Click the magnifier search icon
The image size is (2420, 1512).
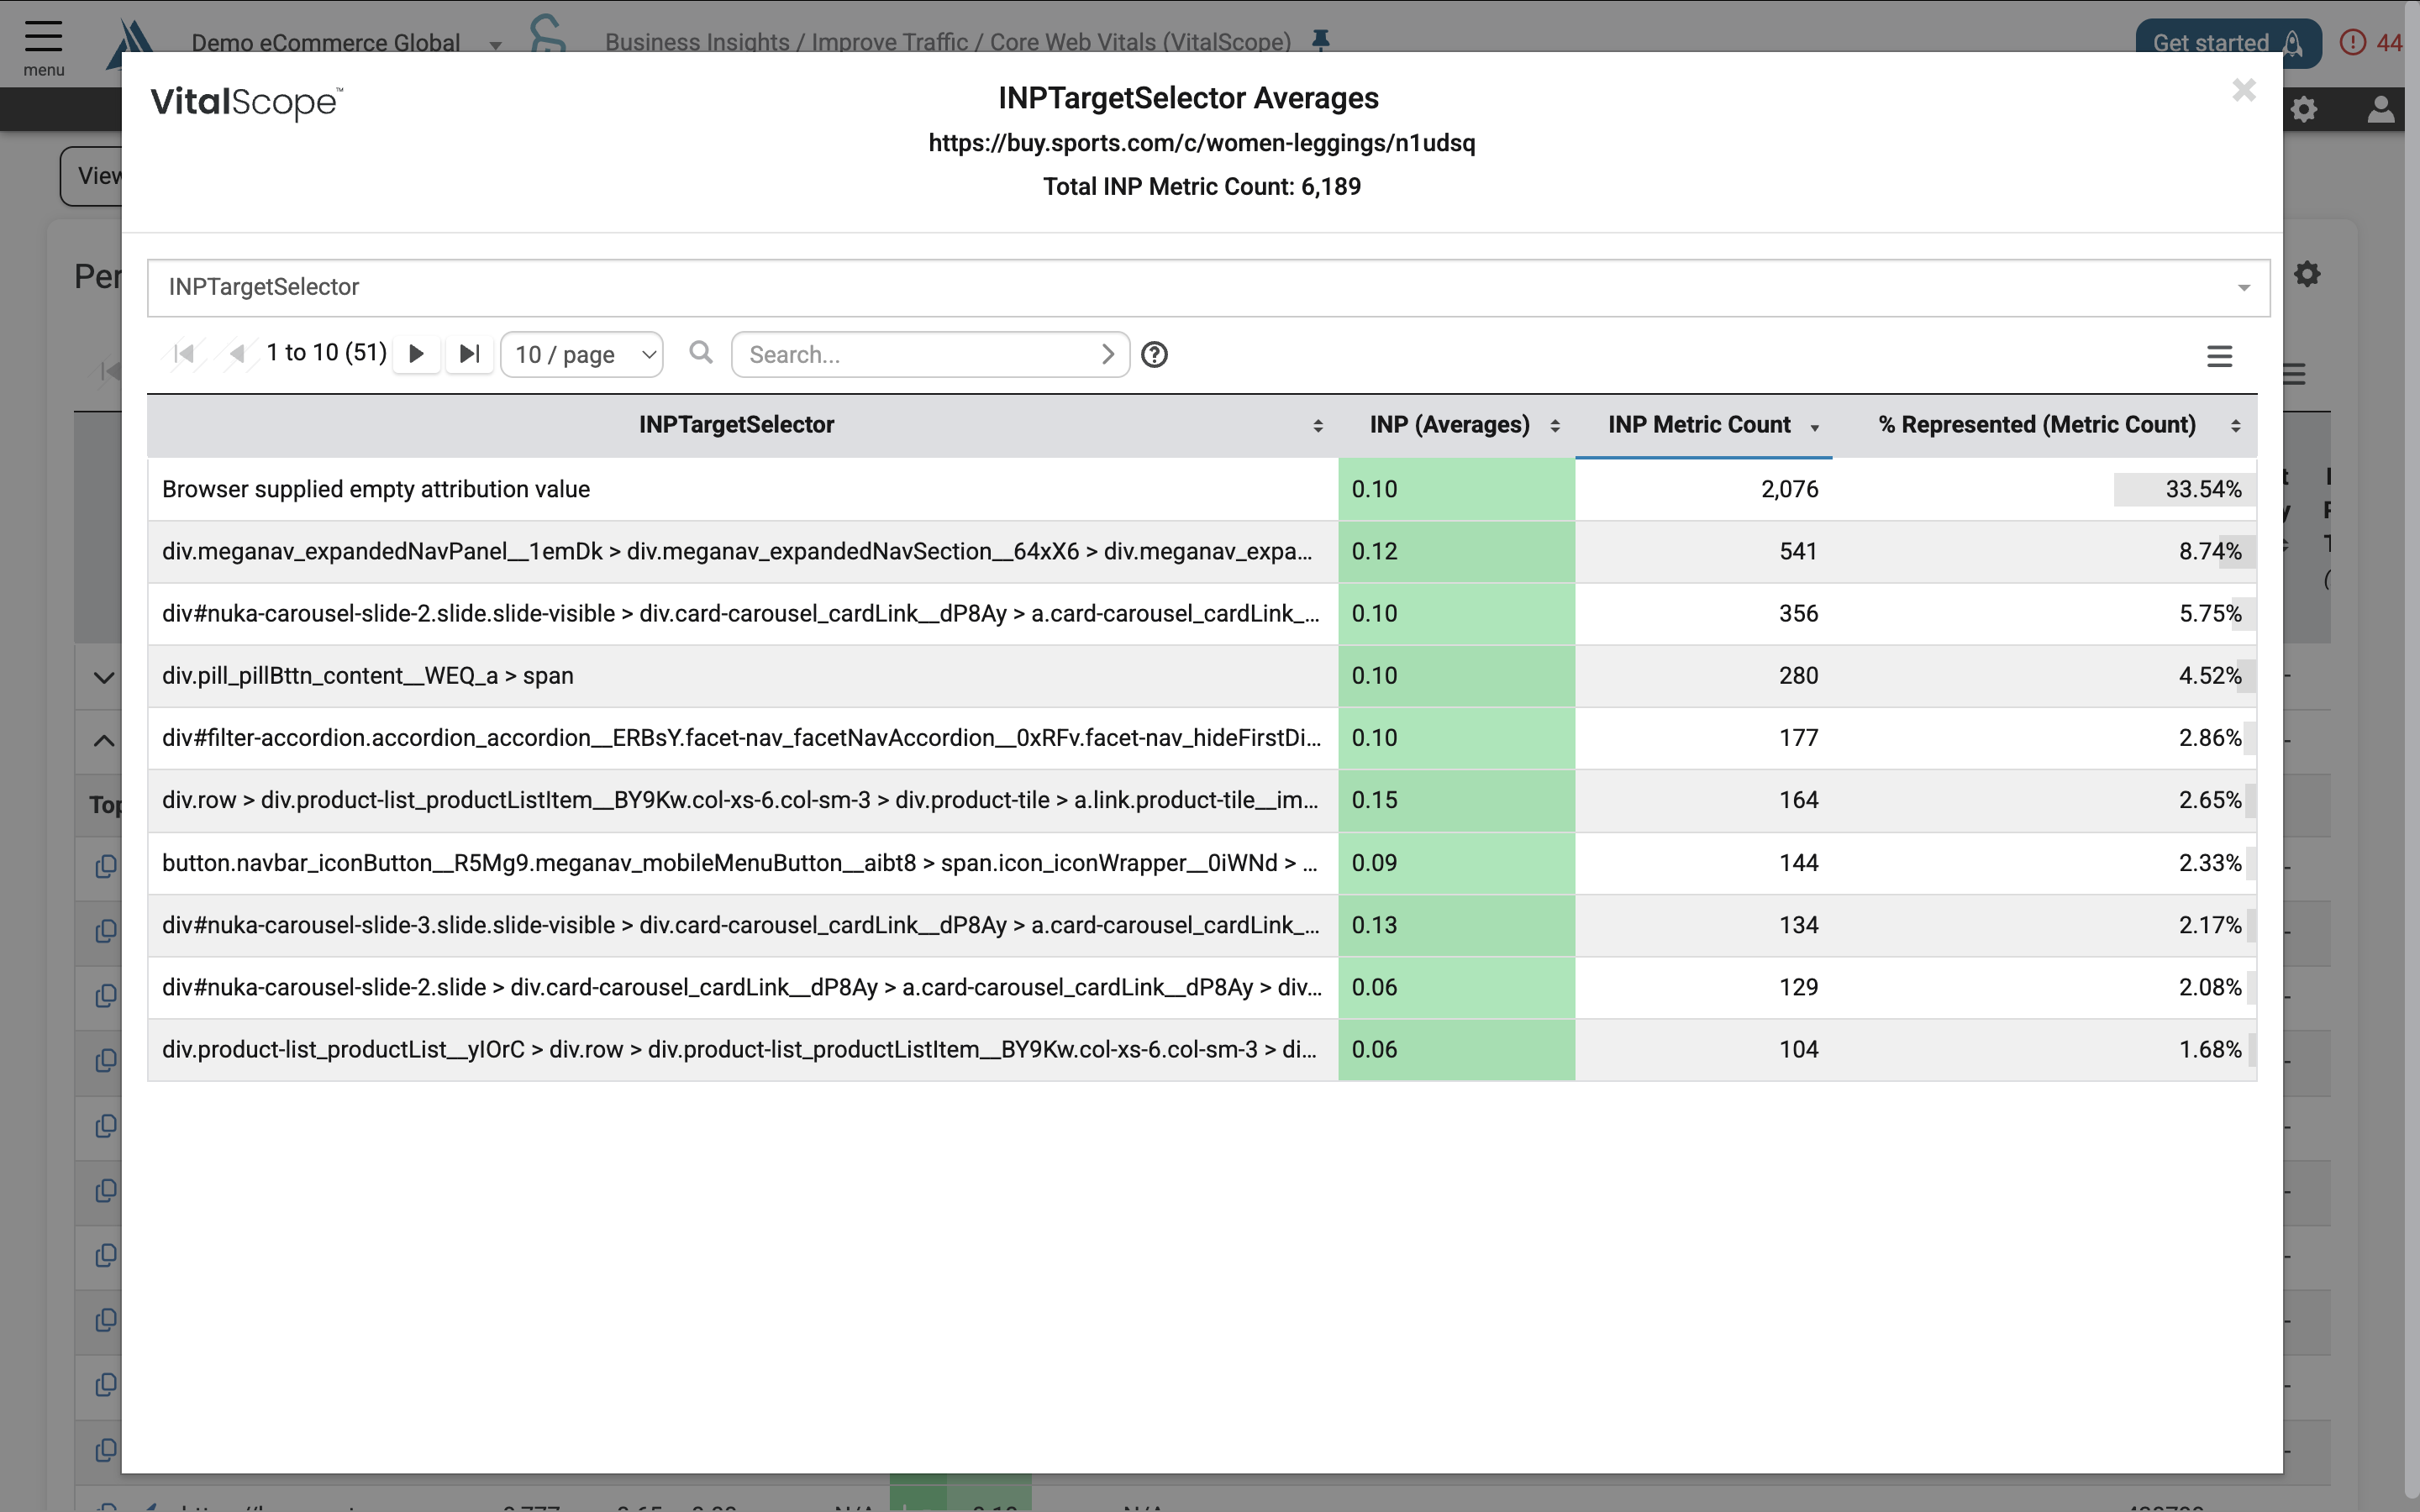pyautogui.click(x=701, y=352)
